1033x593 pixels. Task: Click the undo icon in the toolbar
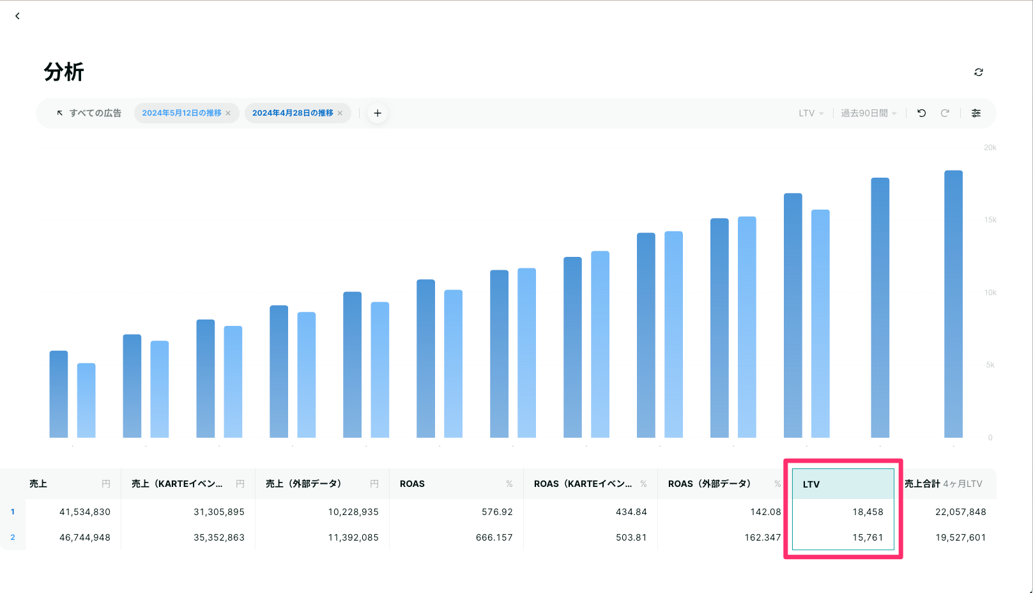click(x=921, y=113)
